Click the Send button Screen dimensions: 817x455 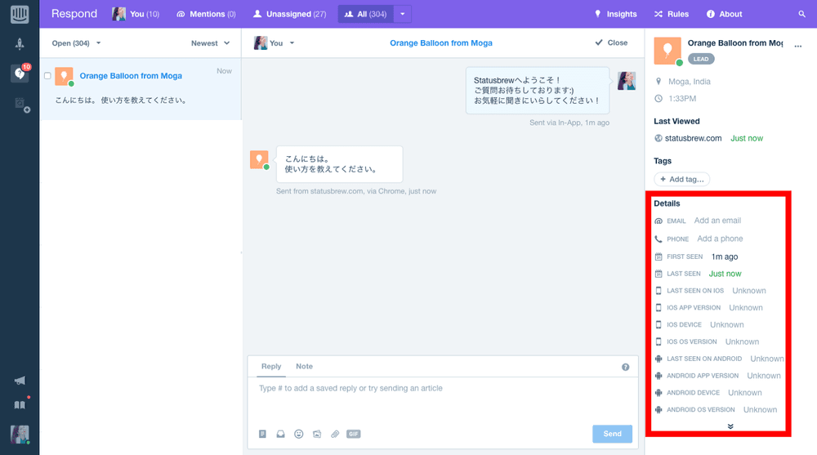click(612, 434)
